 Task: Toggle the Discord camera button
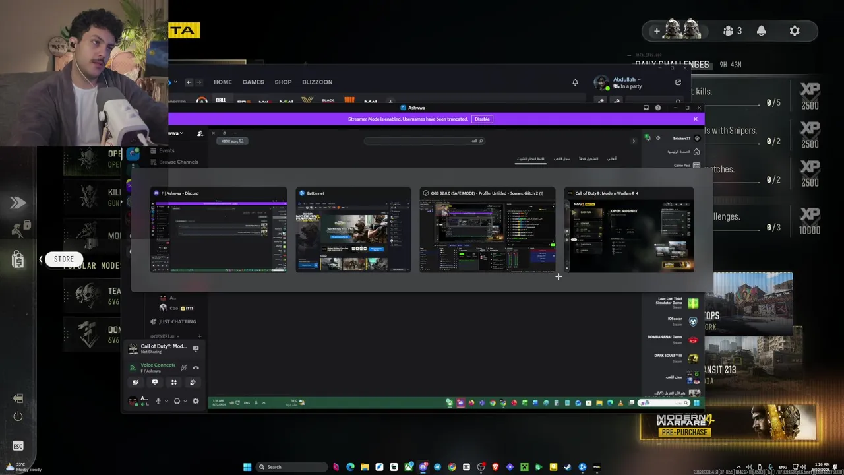136,383
